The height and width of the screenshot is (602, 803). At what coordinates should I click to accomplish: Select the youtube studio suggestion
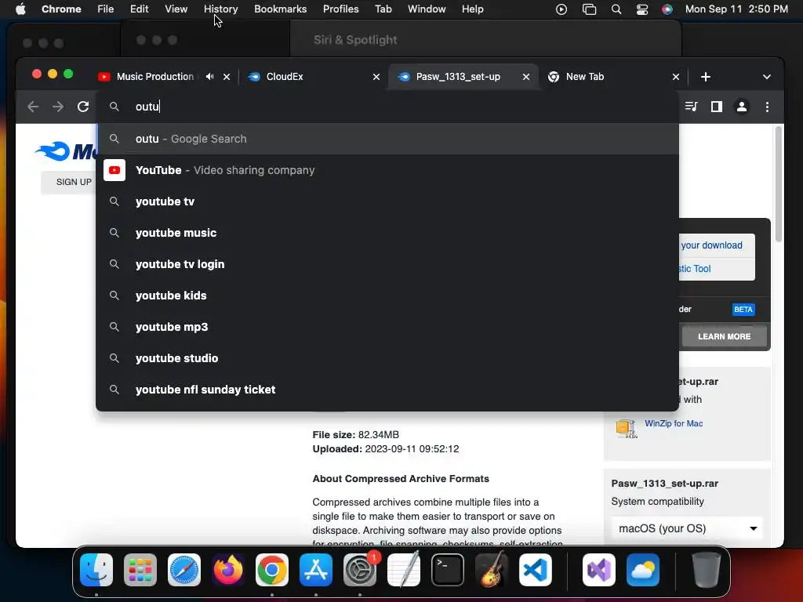point(387,357)
